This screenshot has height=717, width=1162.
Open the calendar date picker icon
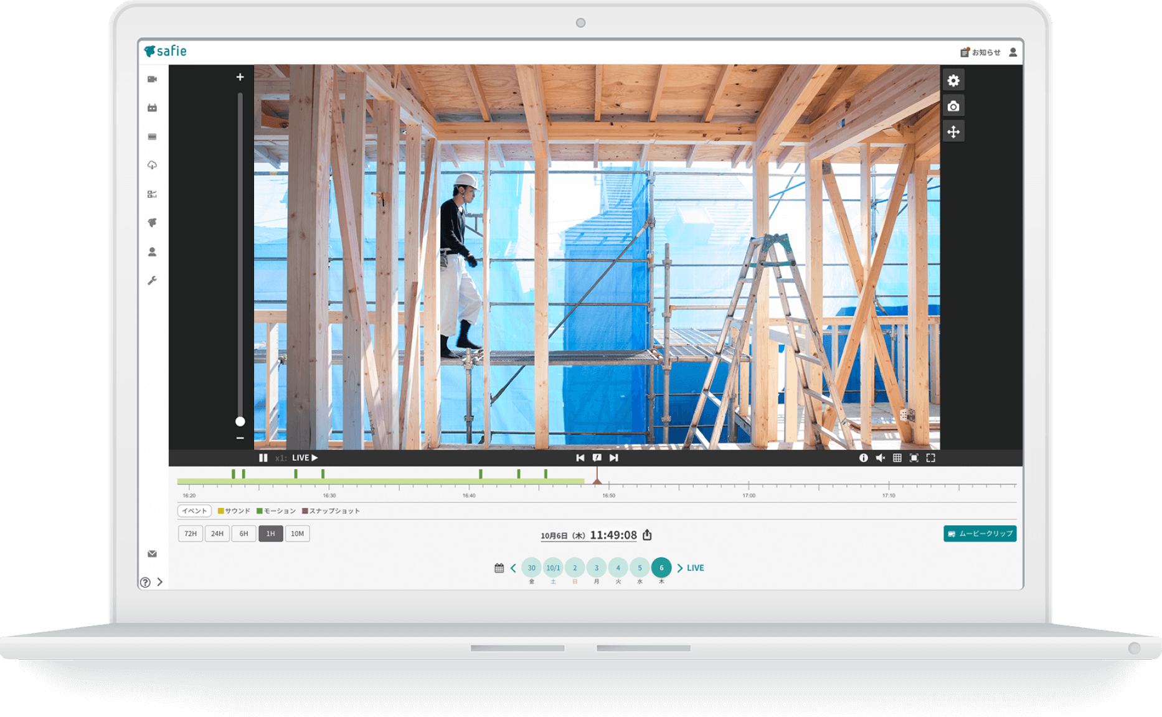coord(499,568)
